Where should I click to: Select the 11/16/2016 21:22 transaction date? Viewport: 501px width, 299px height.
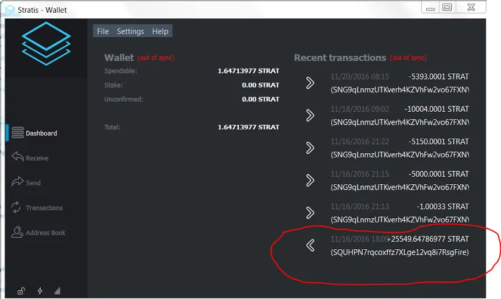[x=360, y=142]
